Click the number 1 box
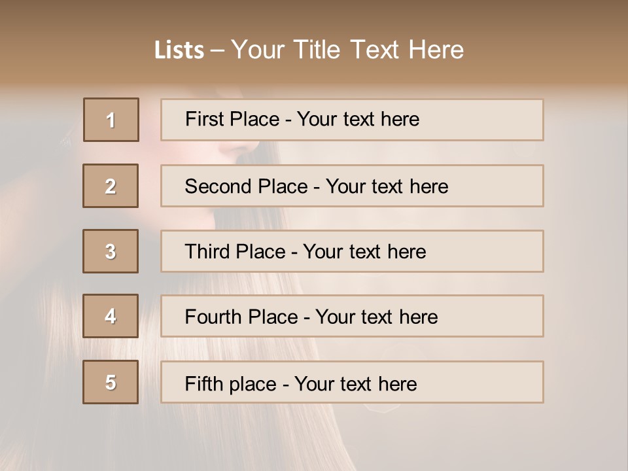The width and height of the screenshot is (628, 471). click(x=111, y=120)
